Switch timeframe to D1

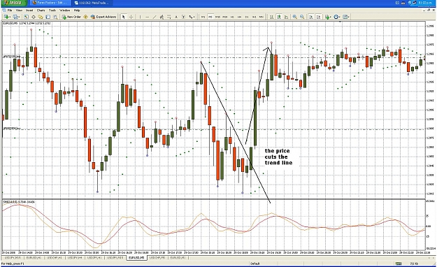(247, 17)
